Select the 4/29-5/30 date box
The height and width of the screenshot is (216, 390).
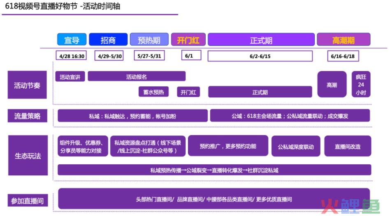pos(109,56)
